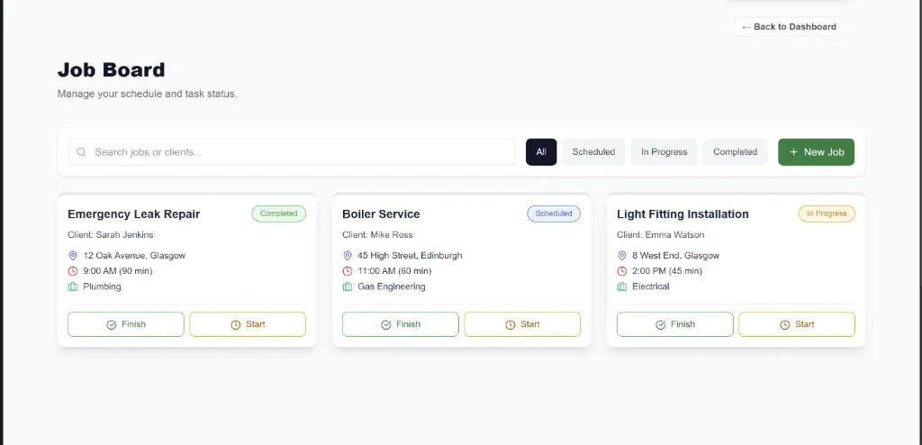Screen dimensions: 922x445
Task: Filter jobs by Completed status
Action: click(735, 152)
